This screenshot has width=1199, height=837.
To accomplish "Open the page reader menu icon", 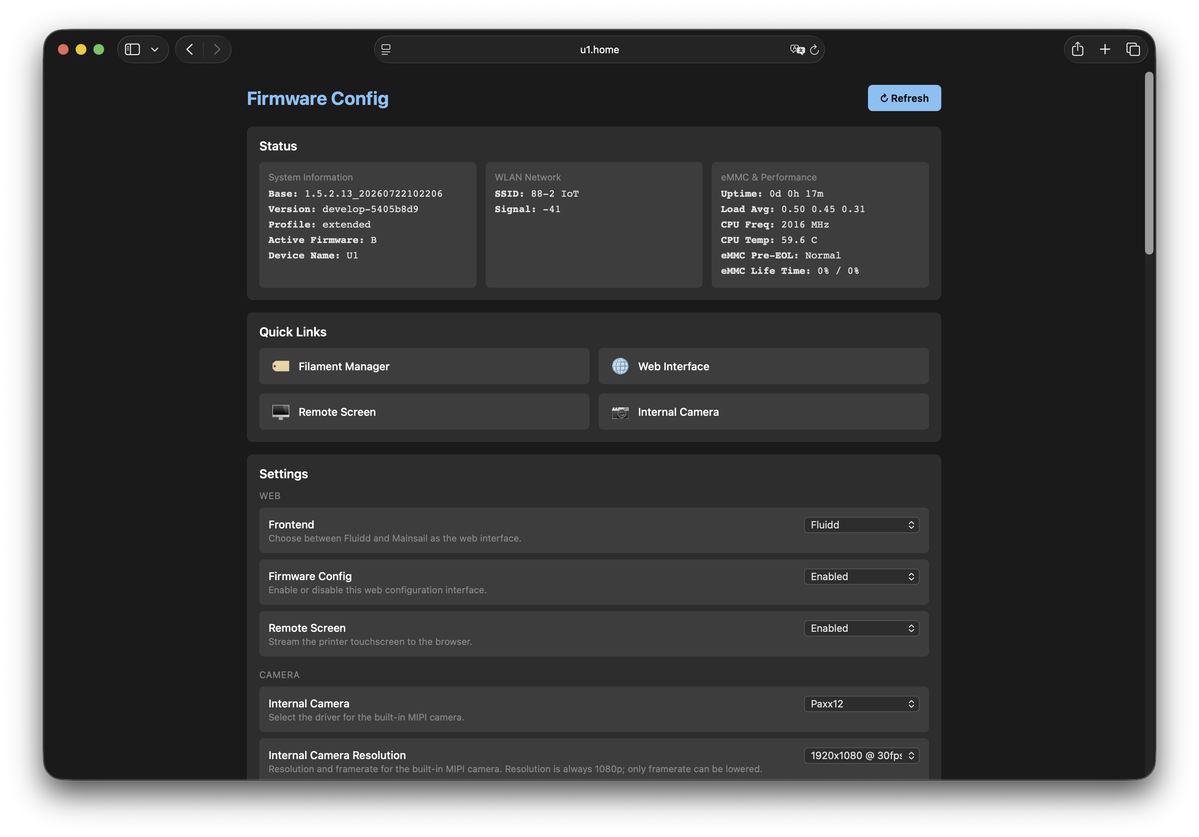I will click(386, 50).
